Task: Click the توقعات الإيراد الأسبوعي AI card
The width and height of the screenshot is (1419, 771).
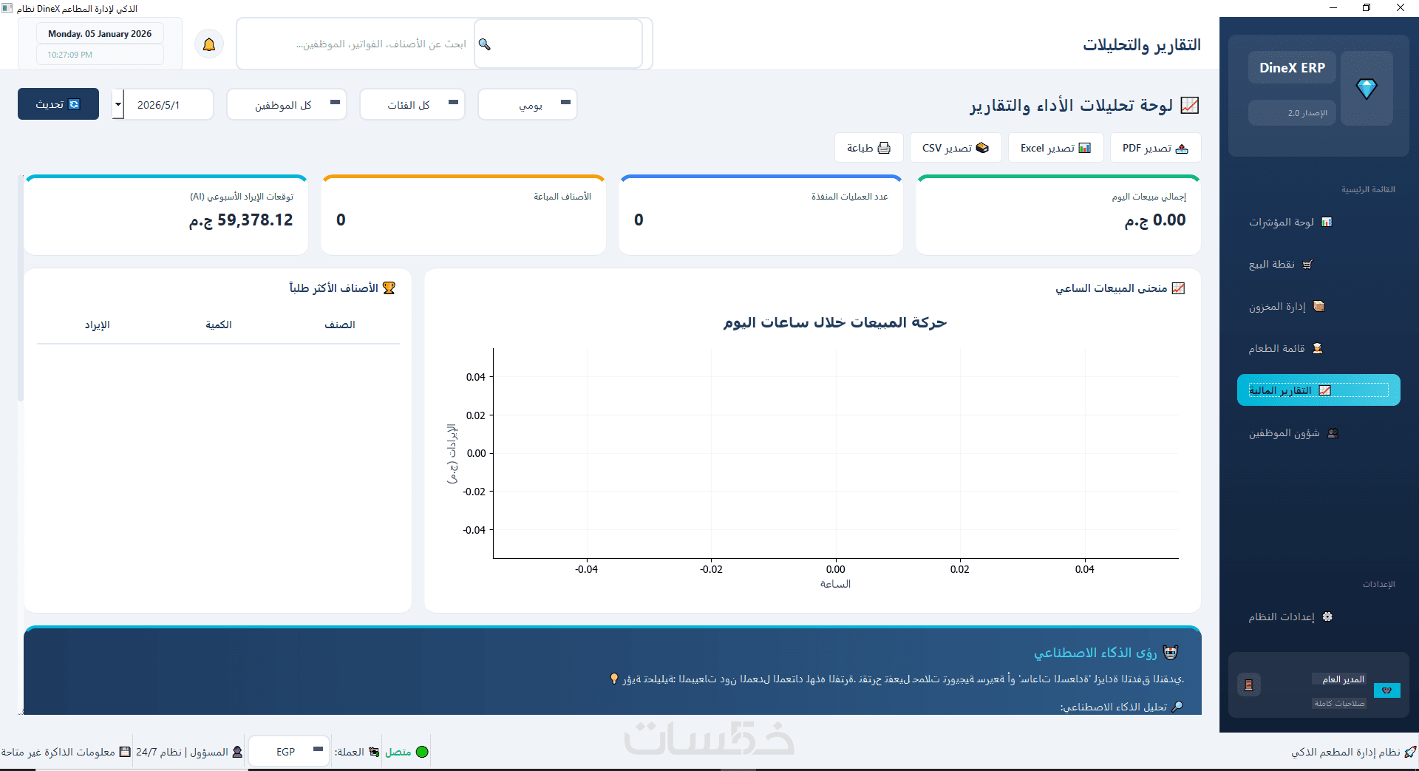Action: 166,215
